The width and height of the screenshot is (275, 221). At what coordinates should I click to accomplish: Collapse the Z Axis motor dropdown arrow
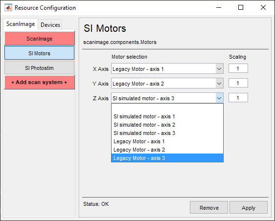click(219, 98)
